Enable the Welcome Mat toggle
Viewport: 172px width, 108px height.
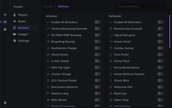pos(160,87)
